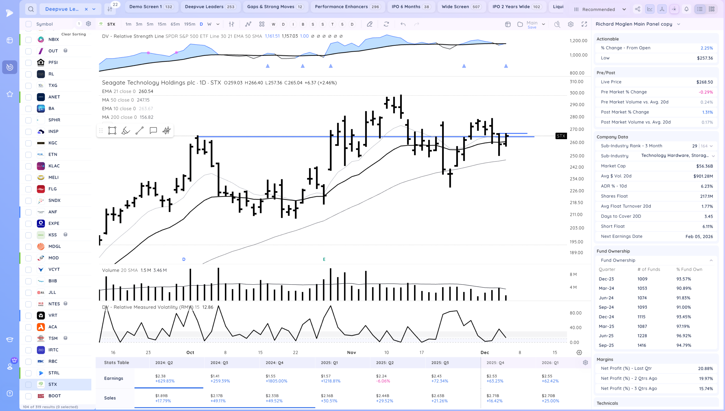The height and width of the screenshot is (411, 725).
Task: Open the Stats Table settings gear
Action: point(585,363)
